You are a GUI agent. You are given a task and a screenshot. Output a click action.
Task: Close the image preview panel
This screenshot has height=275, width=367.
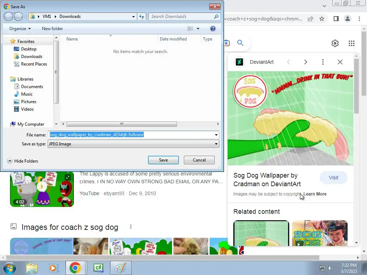coord(340,62)
